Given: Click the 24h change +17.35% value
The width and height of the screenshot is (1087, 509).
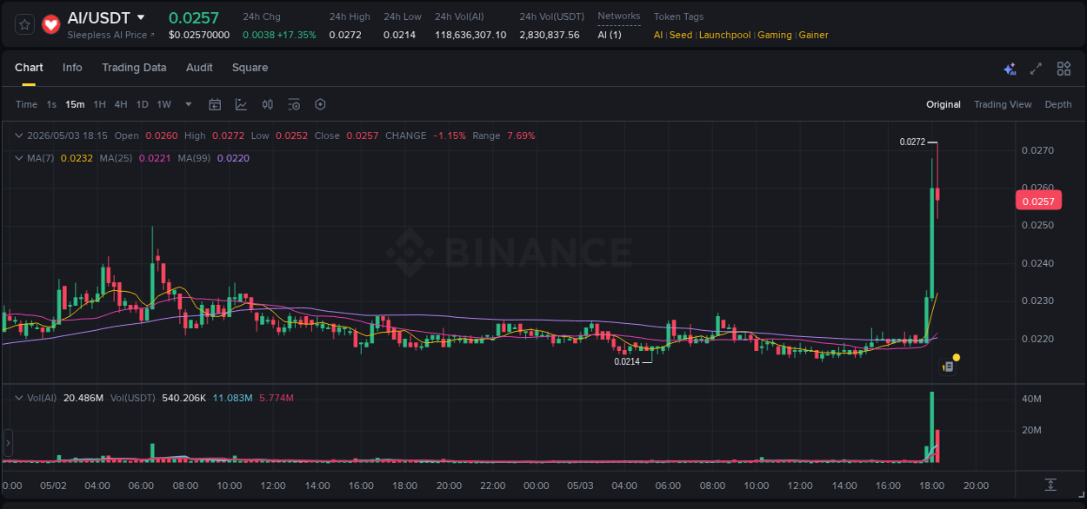Looking at the screenshot, I should click(x=297, y=35).
